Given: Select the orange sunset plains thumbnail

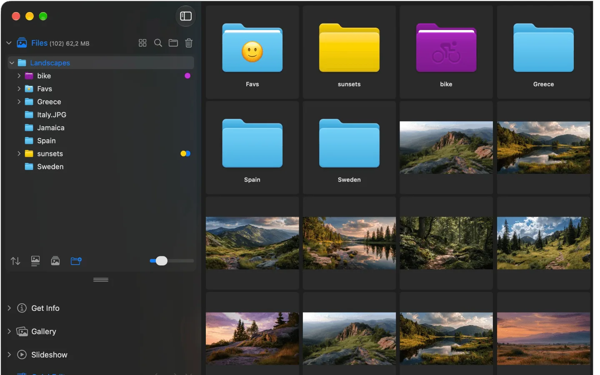Looking at the screenshot, I should [543, 338].
